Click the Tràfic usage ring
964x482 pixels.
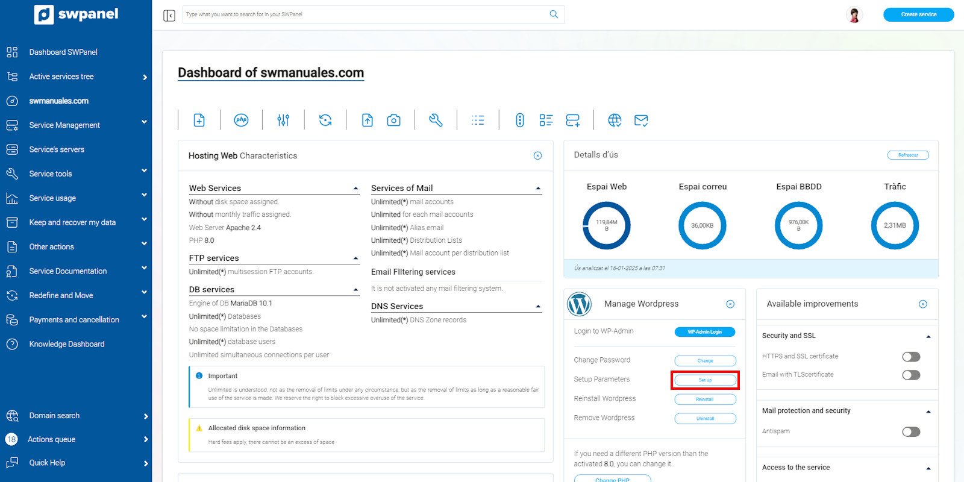(x=895, y=225)
